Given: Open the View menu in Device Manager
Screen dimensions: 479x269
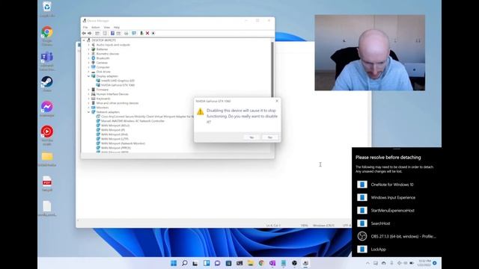Looking at the screenshot, I should coord(106,28).
